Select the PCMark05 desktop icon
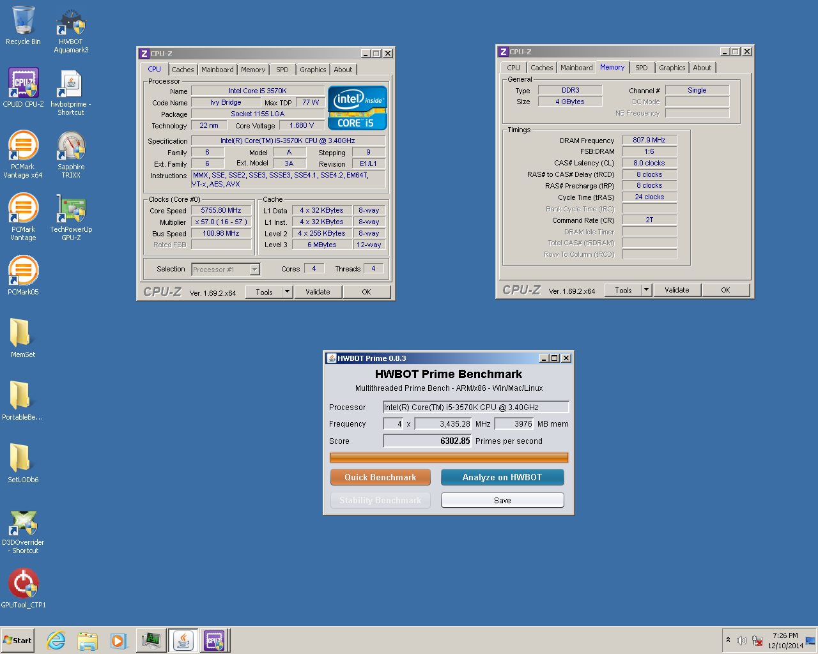818x654 pixels. coord(23,275)
